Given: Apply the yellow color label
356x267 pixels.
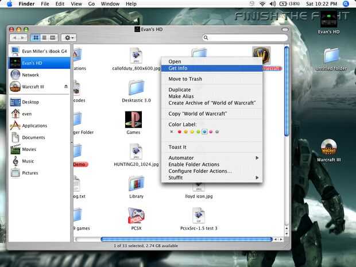Looking at the screenshot, I should (192, 131).
